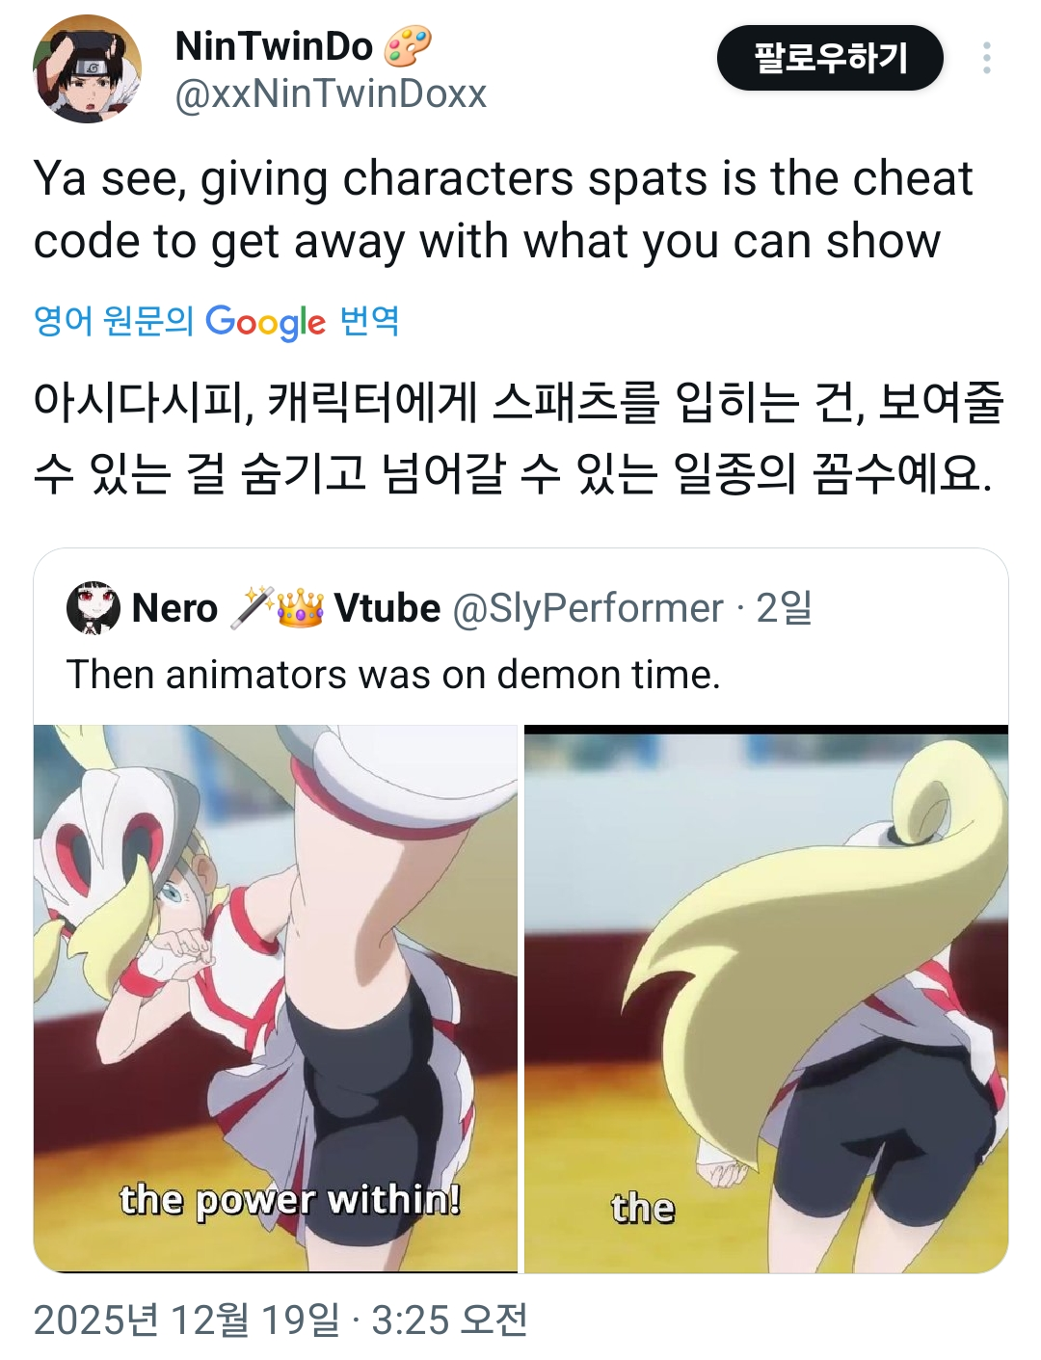The height and width of the screenshot is (1360, 1041).
Task: Click the Korean translated tweet text
Action: click(519, 438)
